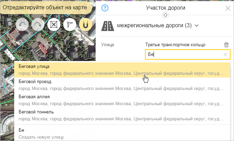Image resolution: width=234 pixels, height=141 pixels.
Task: Click the redo arrow button on map
Action: 38,25
